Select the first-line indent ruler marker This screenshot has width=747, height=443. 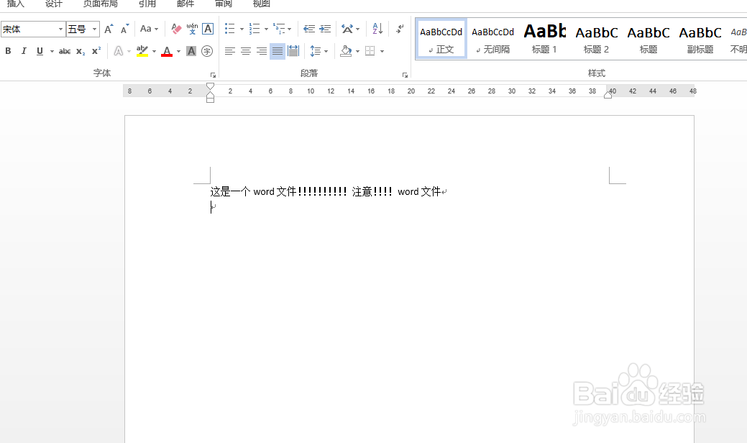coord(210,86)
